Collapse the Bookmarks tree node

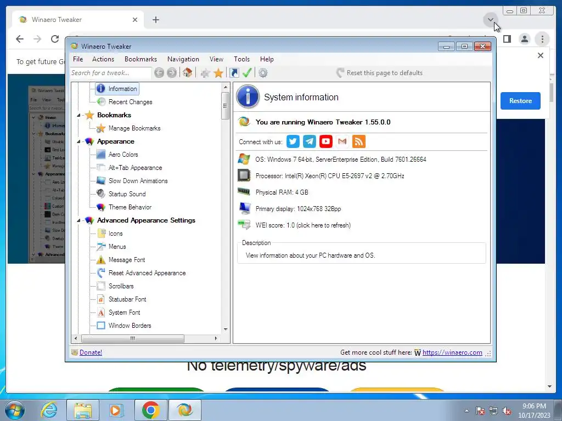pos(78,115)
